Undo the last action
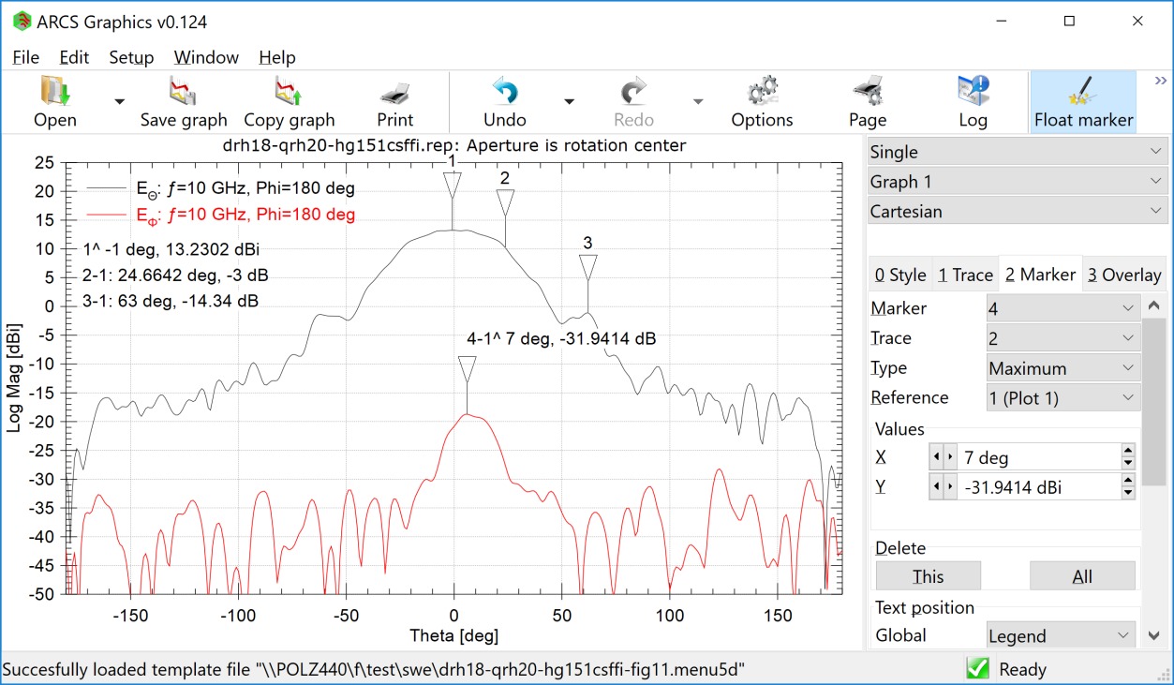The width and height of the screenshot is (1174, 685). click(504, 93)
